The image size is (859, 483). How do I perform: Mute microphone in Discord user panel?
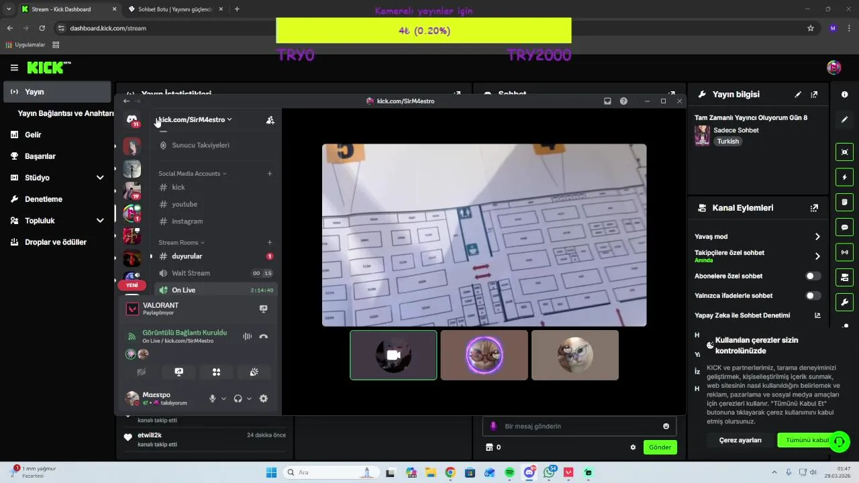(x=212, y=398)
